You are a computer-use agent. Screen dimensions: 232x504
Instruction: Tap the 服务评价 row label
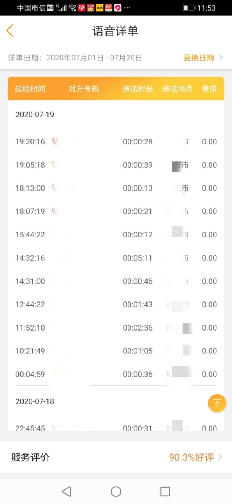[x=30, y=457]
